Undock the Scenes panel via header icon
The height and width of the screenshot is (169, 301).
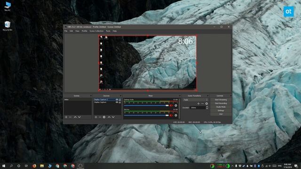coord(91,96)
